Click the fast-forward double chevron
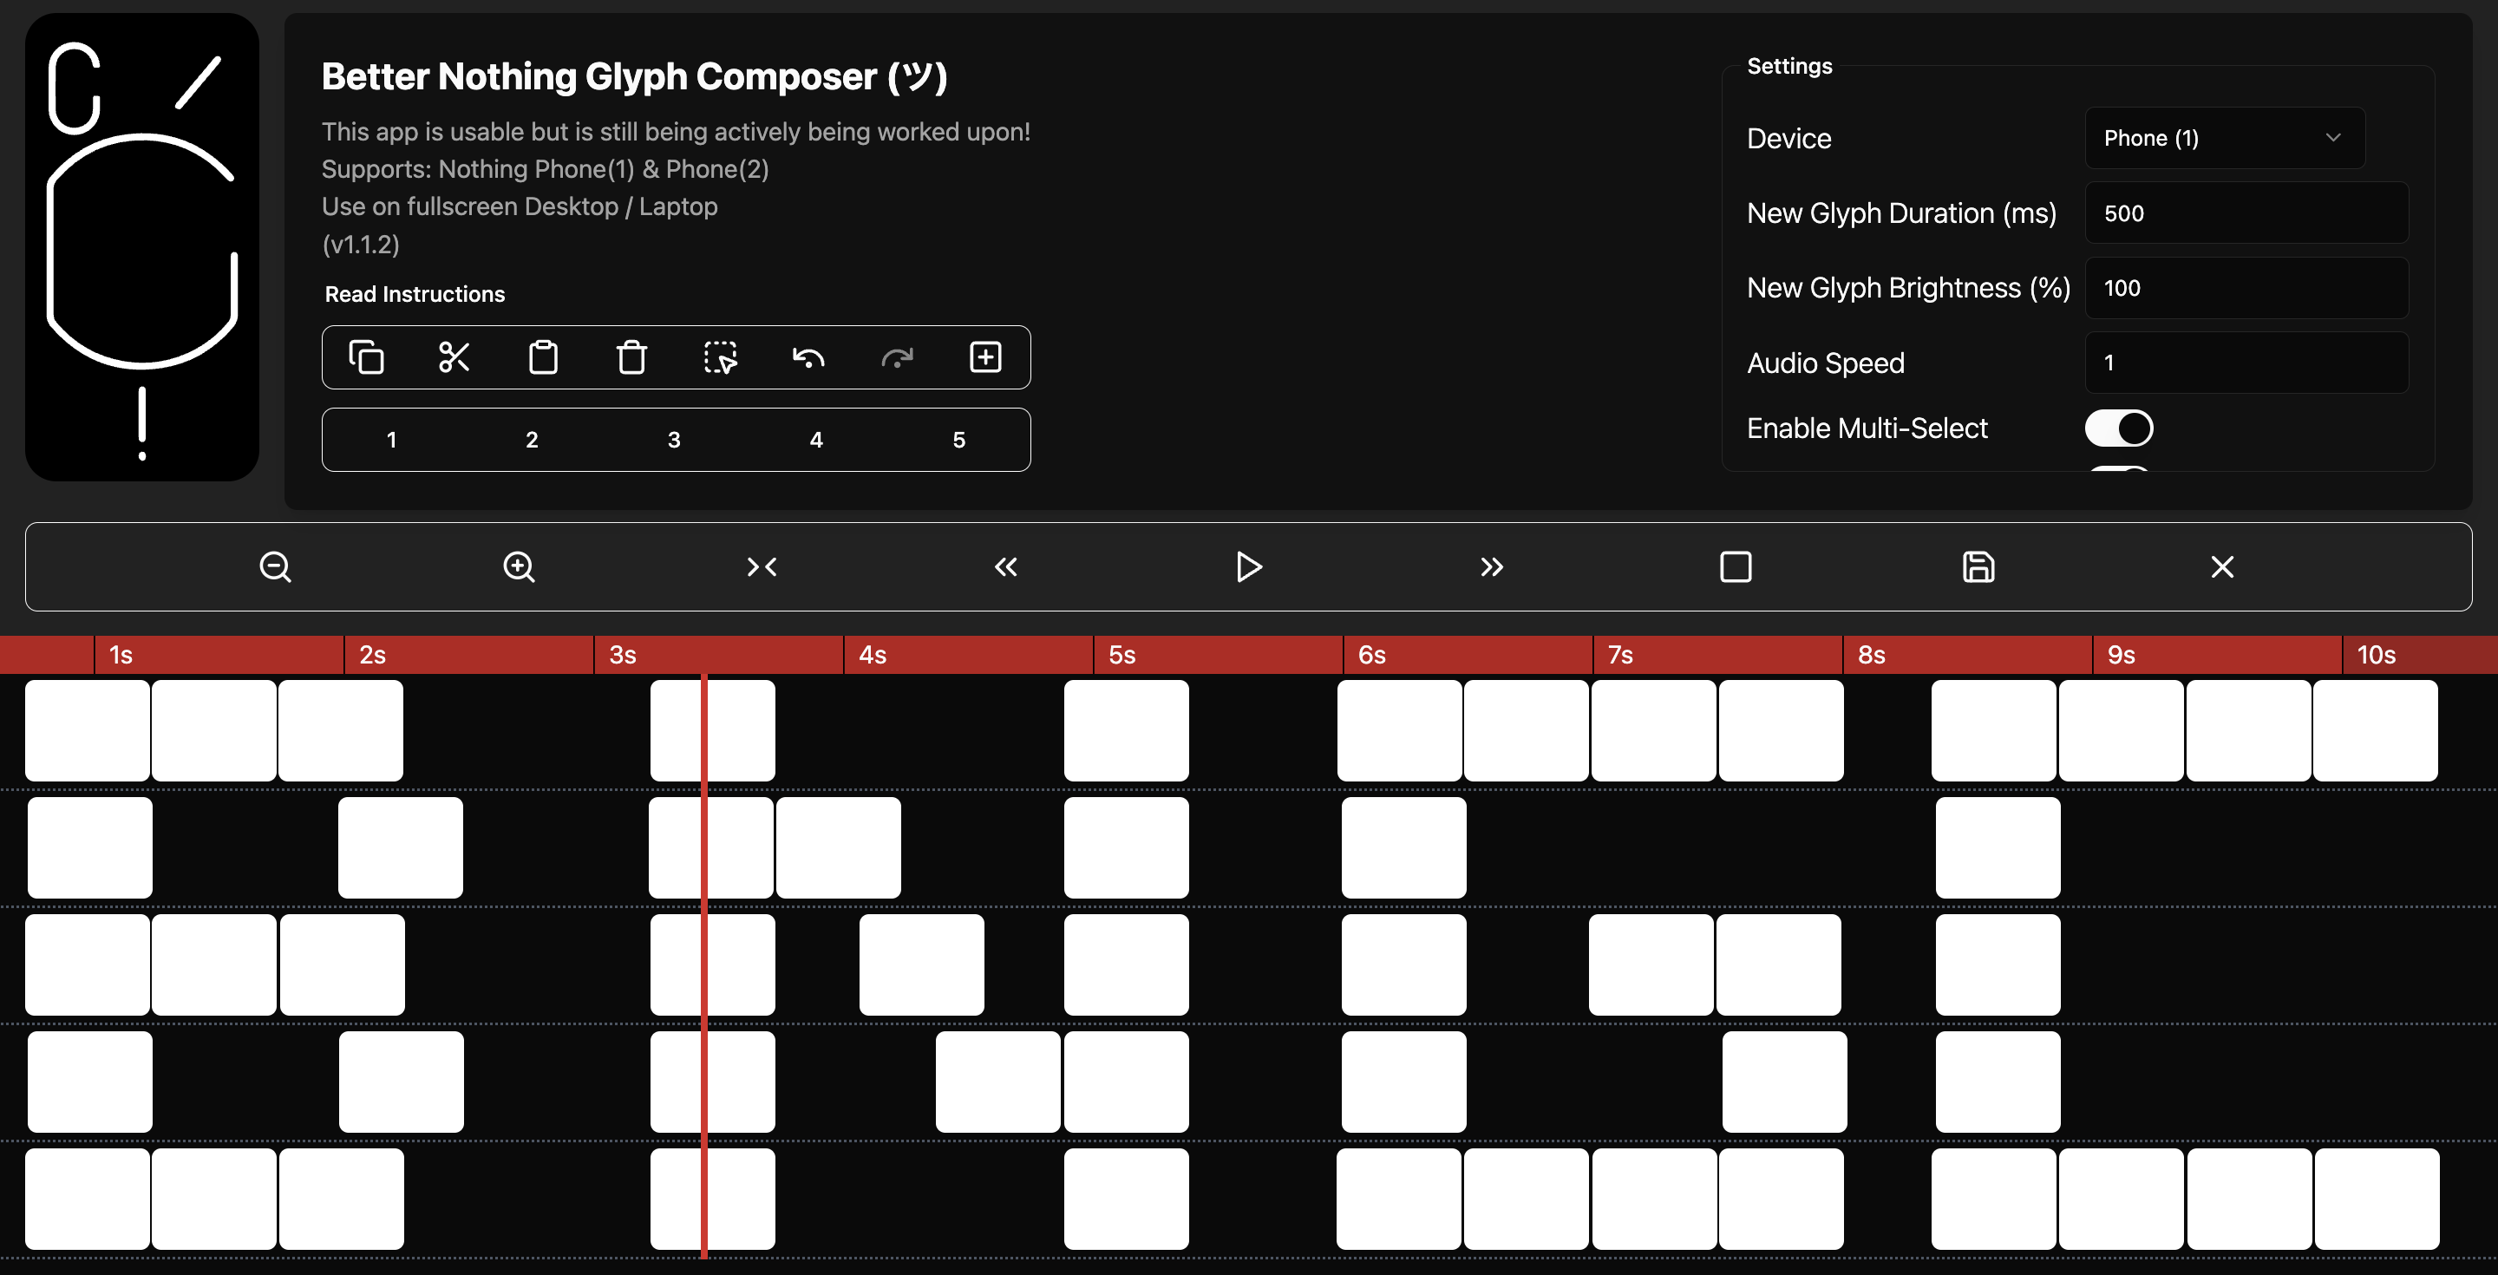The height and width of the screenshot is (1275, 2498). (x=1492, y=566)
